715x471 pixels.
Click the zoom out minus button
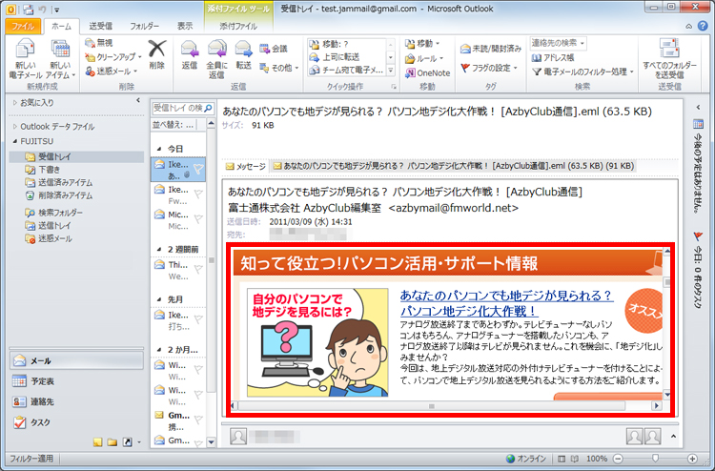tap(618, 459)
